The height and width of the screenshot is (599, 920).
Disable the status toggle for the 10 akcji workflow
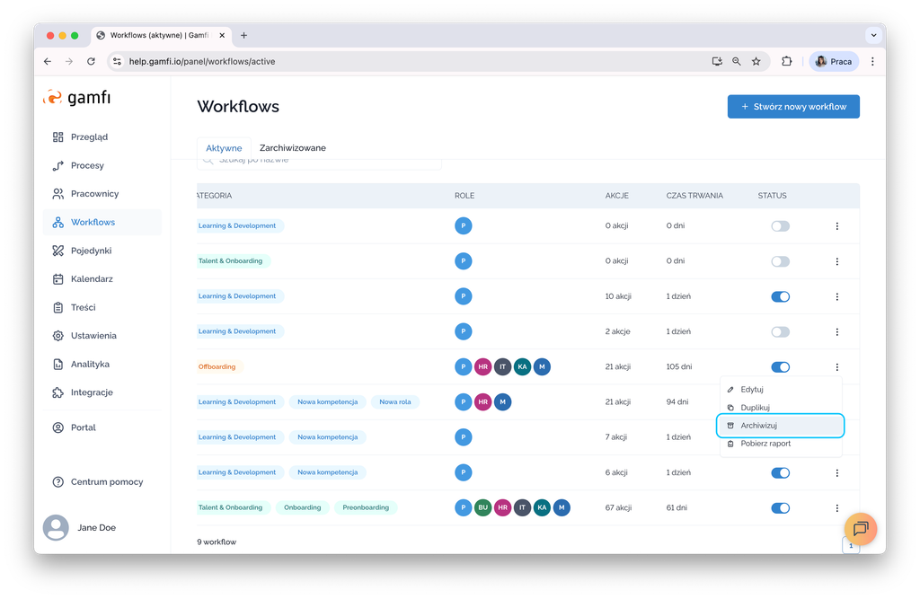pos(780,296)
